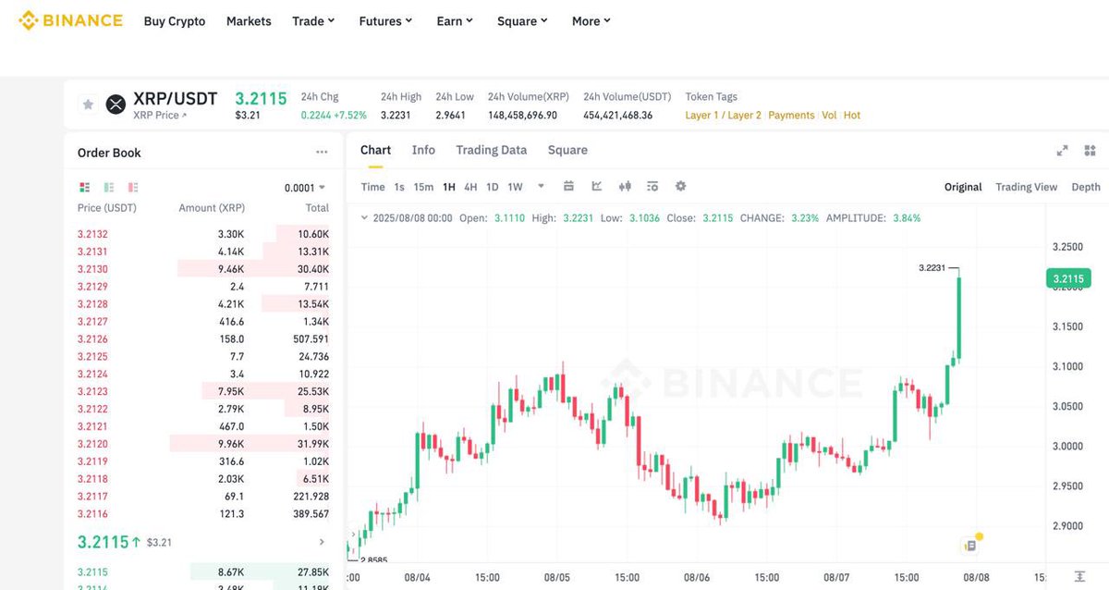Viewport: 1109px width, 590px height.
Task: Select the Depth chart view
Action: pyautogui.click(x=1086, y=187)
